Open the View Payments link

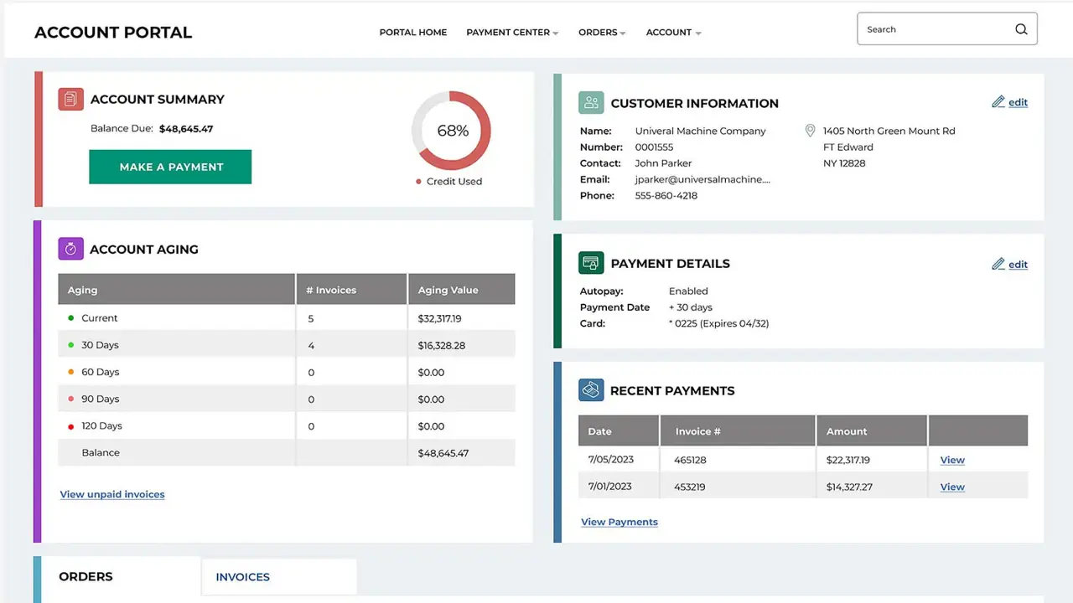[x=619, y=522]
